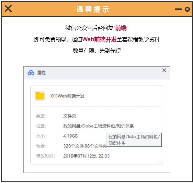
Task: Click the 修改时间 label
Action: (x=46, y=156)
